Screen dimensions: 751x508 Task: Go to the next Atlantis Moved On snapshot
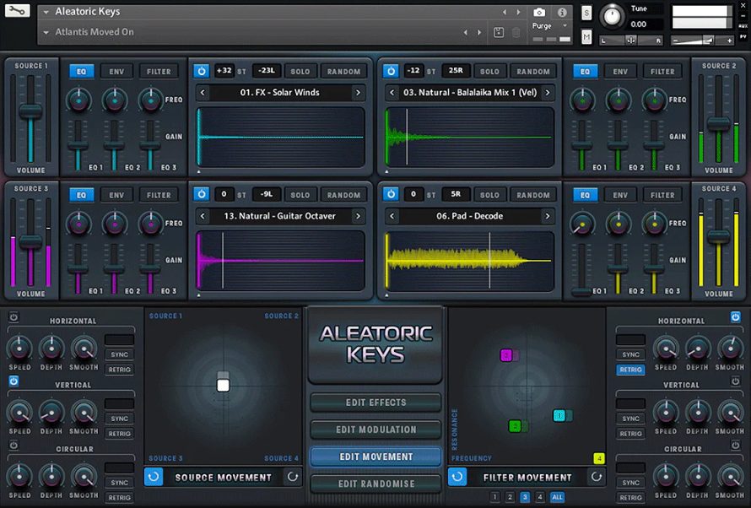[x=479, y=33]
